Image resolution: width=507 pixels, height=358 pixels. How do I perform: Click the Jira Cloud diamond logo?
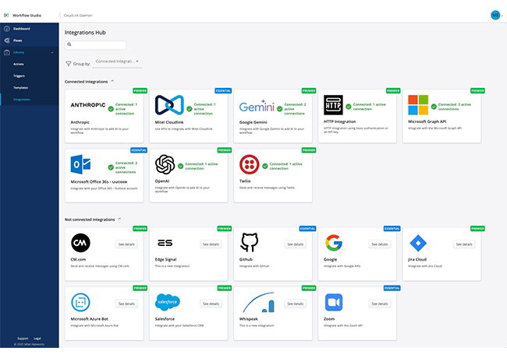418,243
